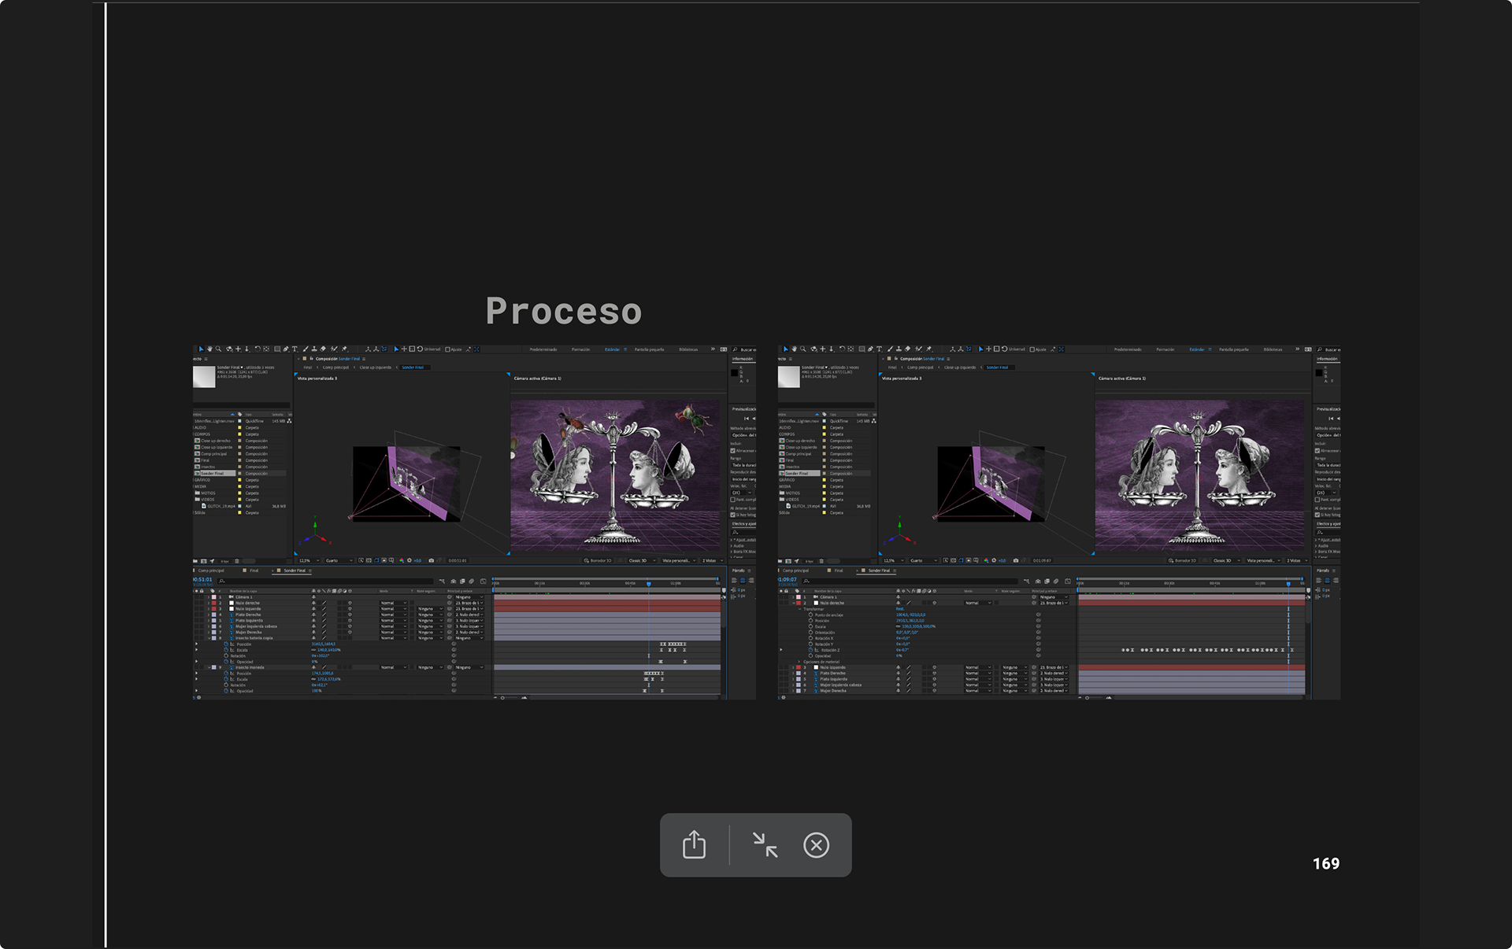Click the 0:51:01 timecode in the left screenshot
Screen dimensions: 1512x949
click(202, 580)
